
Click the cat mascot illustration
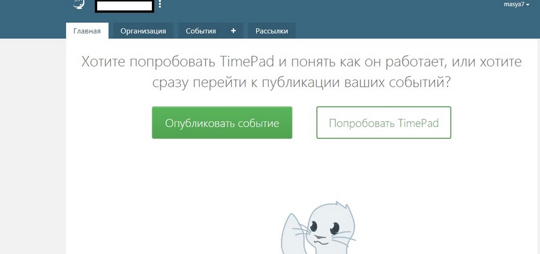(x=319, y=228)
